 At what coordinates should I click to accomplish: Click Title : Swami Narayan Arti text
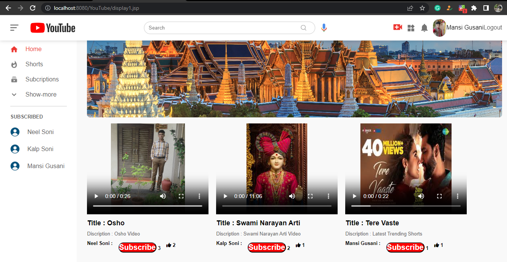[258, 223]
